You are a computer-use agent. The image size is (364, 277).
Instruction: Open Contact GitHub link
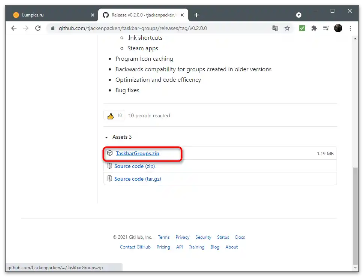tap(135, 247)
